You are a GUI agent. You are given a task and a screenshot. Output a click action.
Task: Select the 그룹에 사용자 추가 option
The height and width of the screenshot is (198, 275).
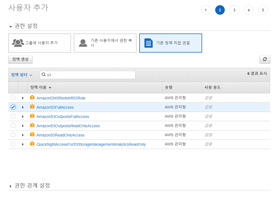point(40,43)
